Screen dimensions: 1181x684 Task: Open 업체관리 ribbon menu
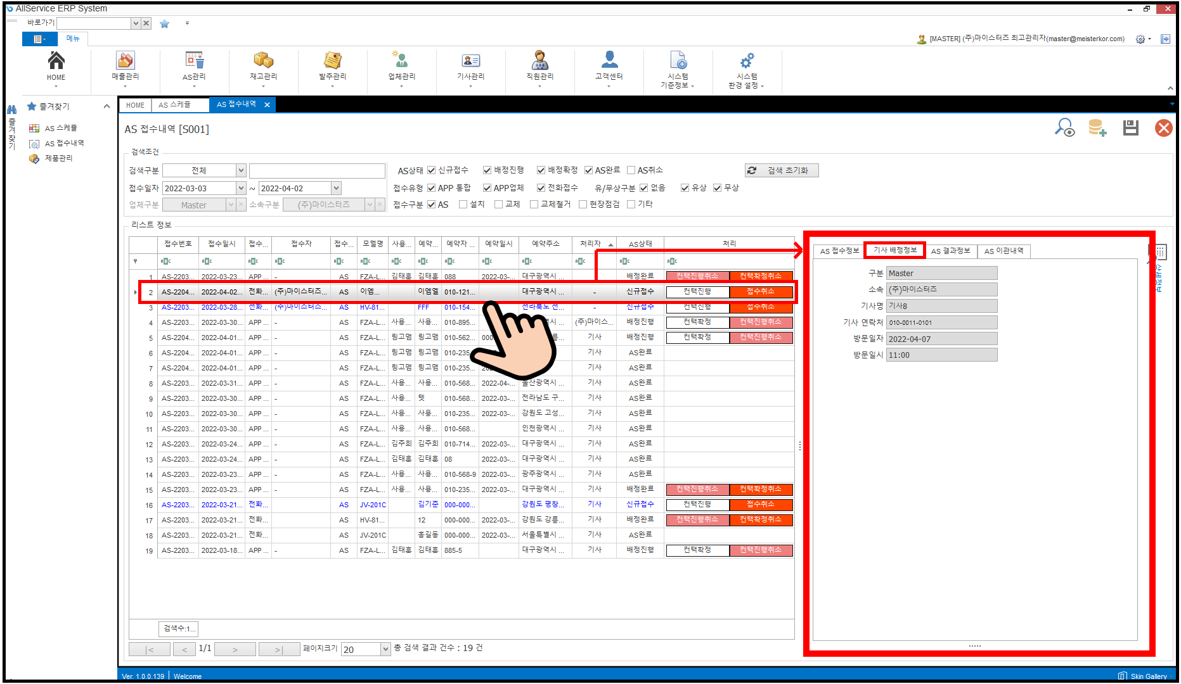401,68
